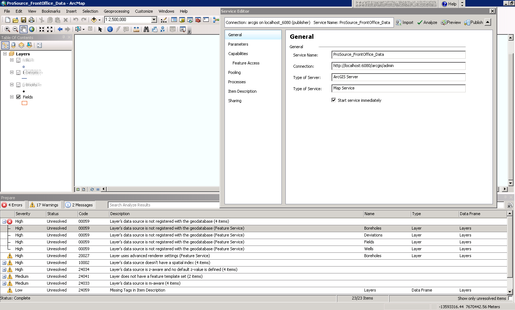Image resolution: width=515 pixels, height=310 pixels.
Task: Open Add Data dropdown arrow
Action: click(x=99, y=20)
